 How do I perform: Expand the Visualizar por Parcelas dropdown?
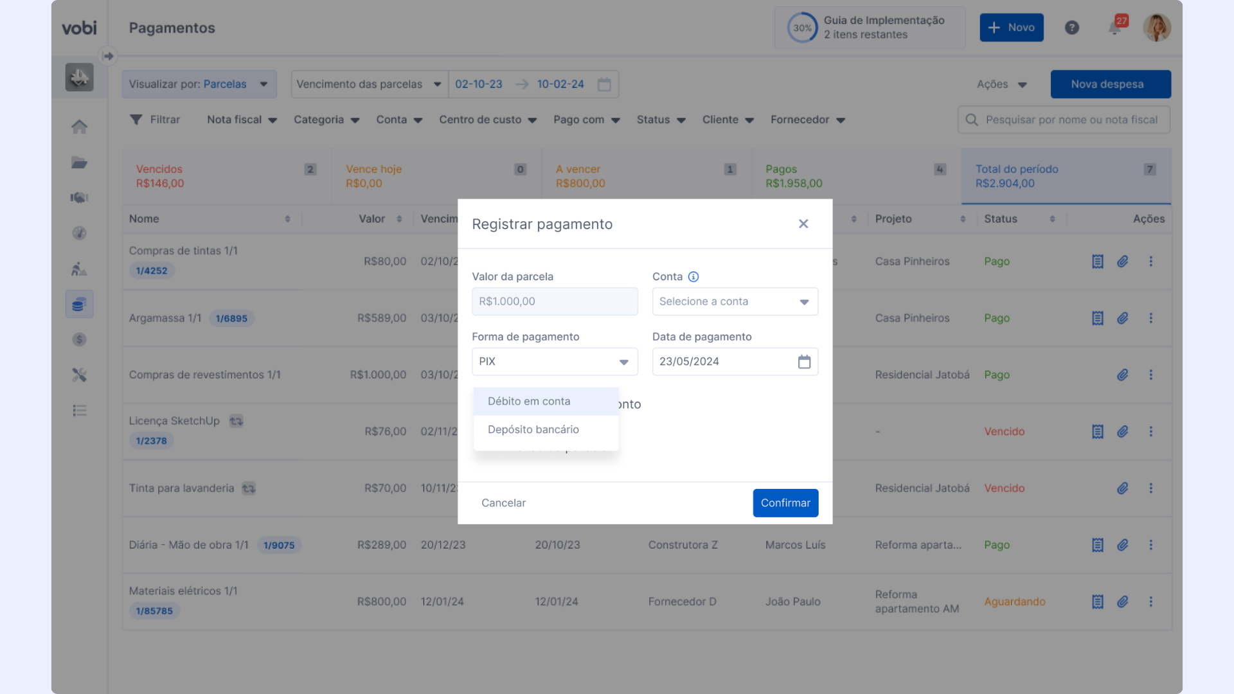(199, 84)
